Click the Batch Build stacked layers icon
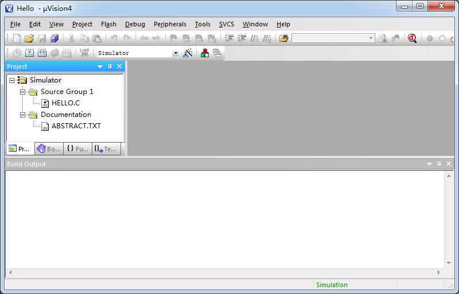Screen dimensions: 459x294 pos(55,53)
